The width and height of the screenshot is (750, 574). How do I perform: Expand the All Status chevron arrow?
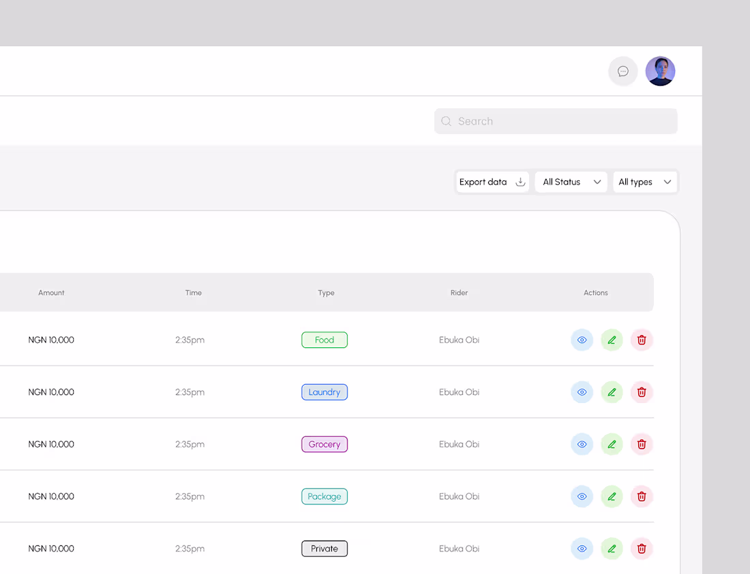(596, 182)
